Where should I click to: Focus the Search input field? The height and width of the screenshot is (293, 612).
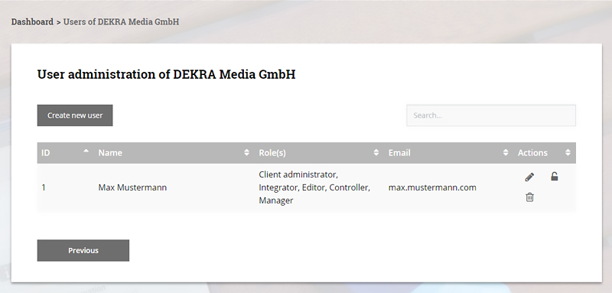491,115
